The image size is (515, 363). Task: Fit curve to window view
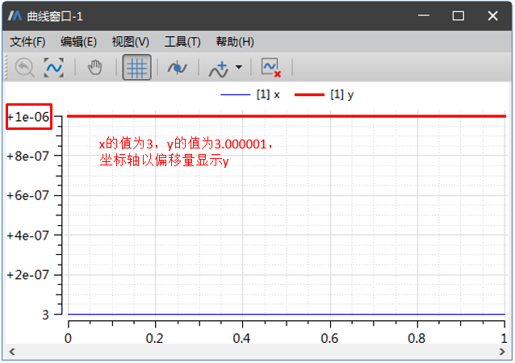pyautogui.click(x=53, y=69)
